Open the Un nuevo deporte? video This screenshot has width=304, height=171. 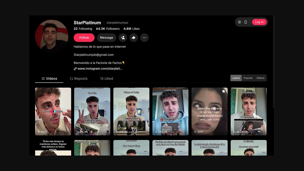[249, 148]
